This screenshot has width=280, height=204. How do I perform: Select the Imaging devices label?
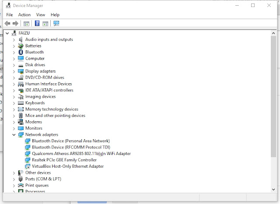[x=41, y=96]
